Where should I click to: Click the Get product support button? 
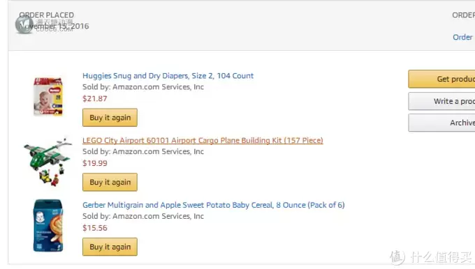pos(441,79)
